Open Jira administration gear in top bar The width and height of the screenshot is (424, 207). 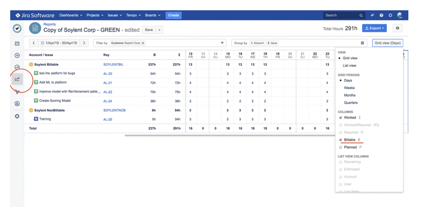coord(390,15)
